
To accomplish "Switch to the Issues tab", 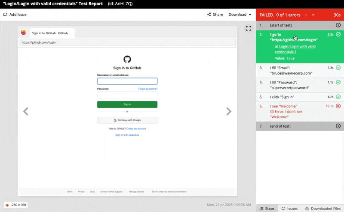I will point(289,209).
